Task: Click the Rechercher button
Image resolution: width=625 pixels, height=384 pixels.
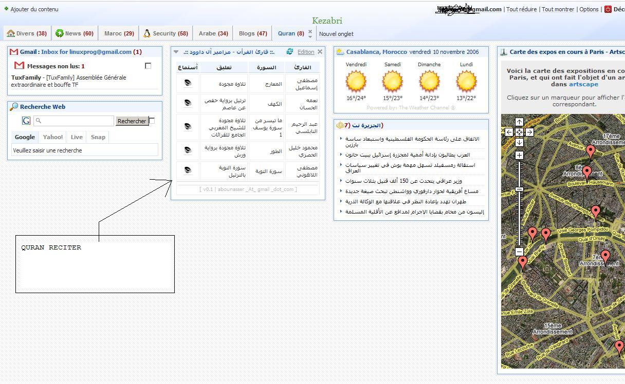Action: [132, 121]
